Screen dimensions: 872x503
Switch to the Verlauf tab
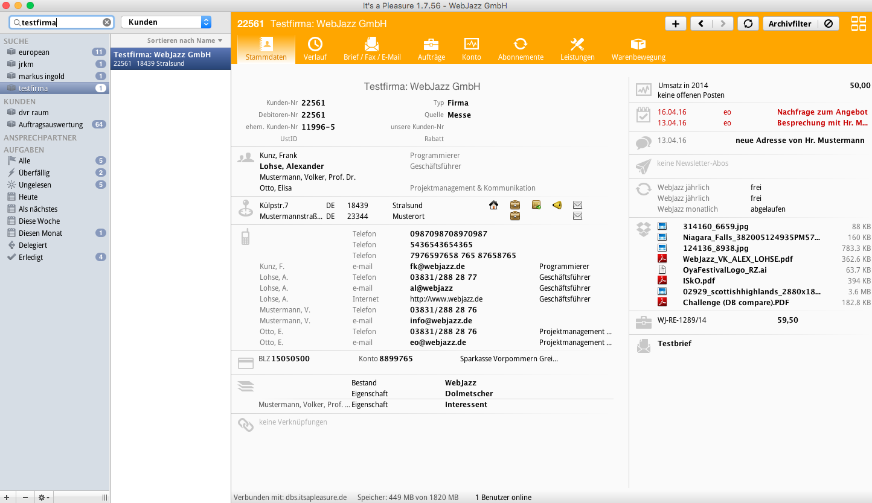coord(315,49)
